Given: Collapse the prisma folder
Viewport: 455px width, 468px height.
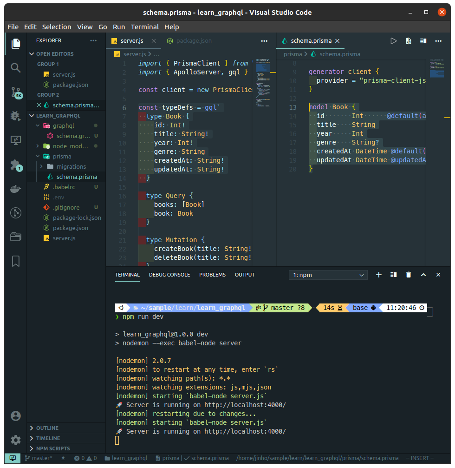Looking at the screenshot, I should [38, 157].
